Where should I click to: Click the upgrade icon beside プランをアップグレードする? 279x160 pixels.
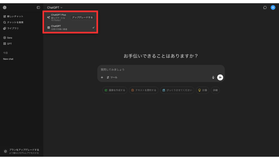[x=5, y=151]
